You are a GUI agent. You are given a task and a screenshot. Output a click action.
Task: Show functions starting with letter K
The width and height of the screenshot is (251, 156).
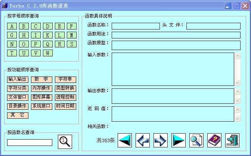[48, 35]
